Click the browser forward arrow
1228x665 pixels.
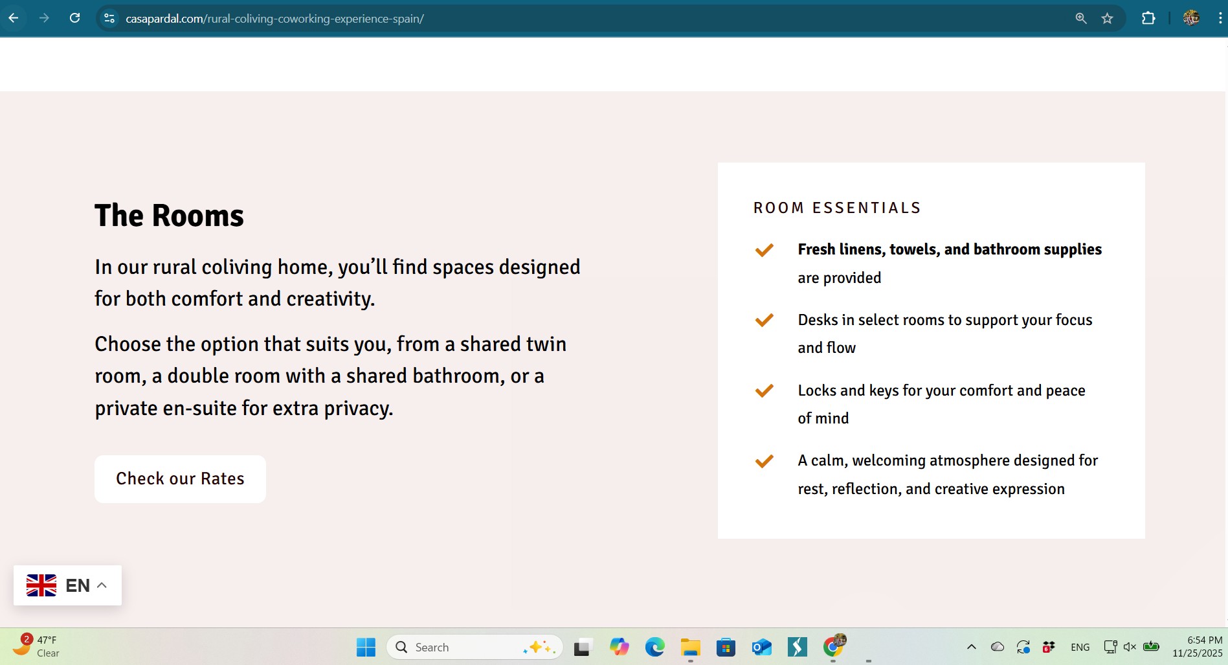[44, 18]
